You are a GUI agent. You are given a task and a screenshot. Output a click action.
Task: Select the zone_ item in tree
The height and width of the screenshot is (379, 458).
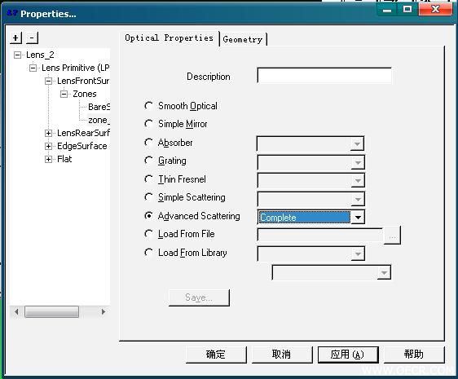point(99,120)
